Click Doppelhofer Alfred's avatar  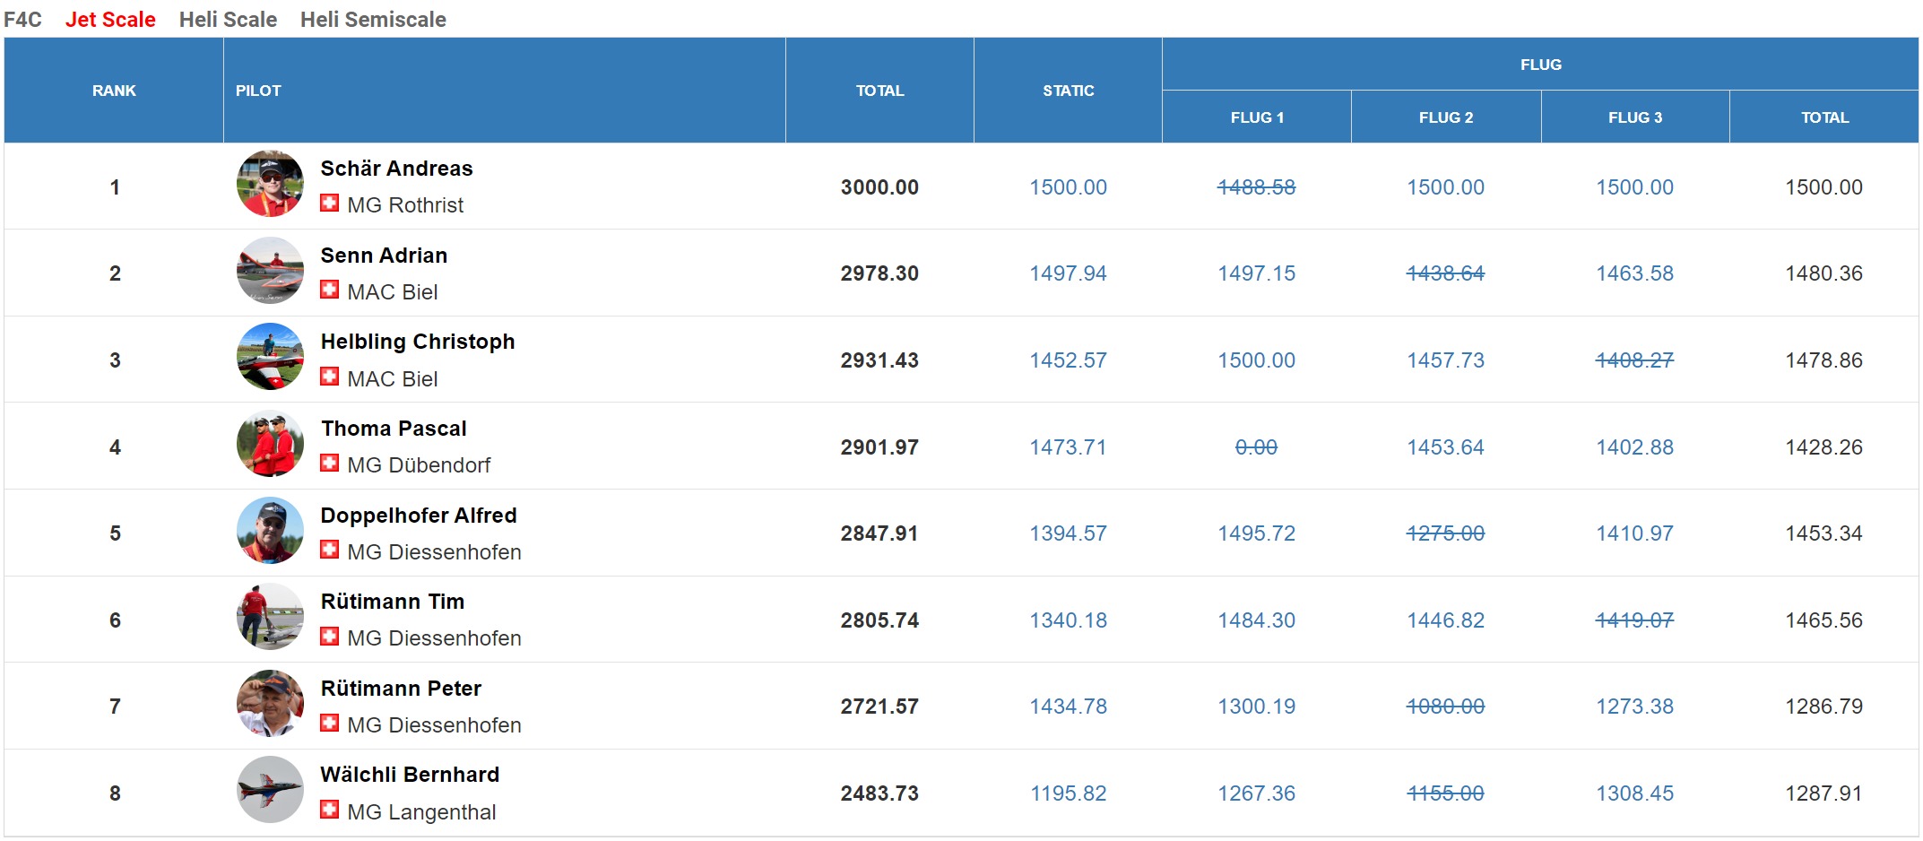point(270,531)
